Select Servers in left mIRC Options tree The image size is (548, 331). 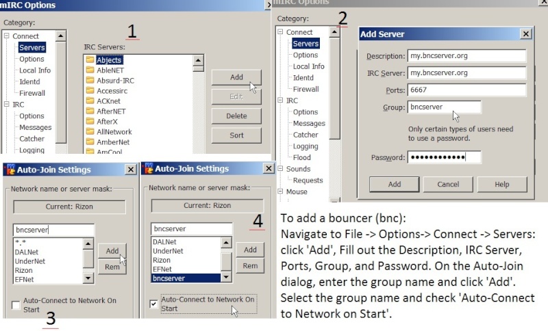[x=32, y=47]
